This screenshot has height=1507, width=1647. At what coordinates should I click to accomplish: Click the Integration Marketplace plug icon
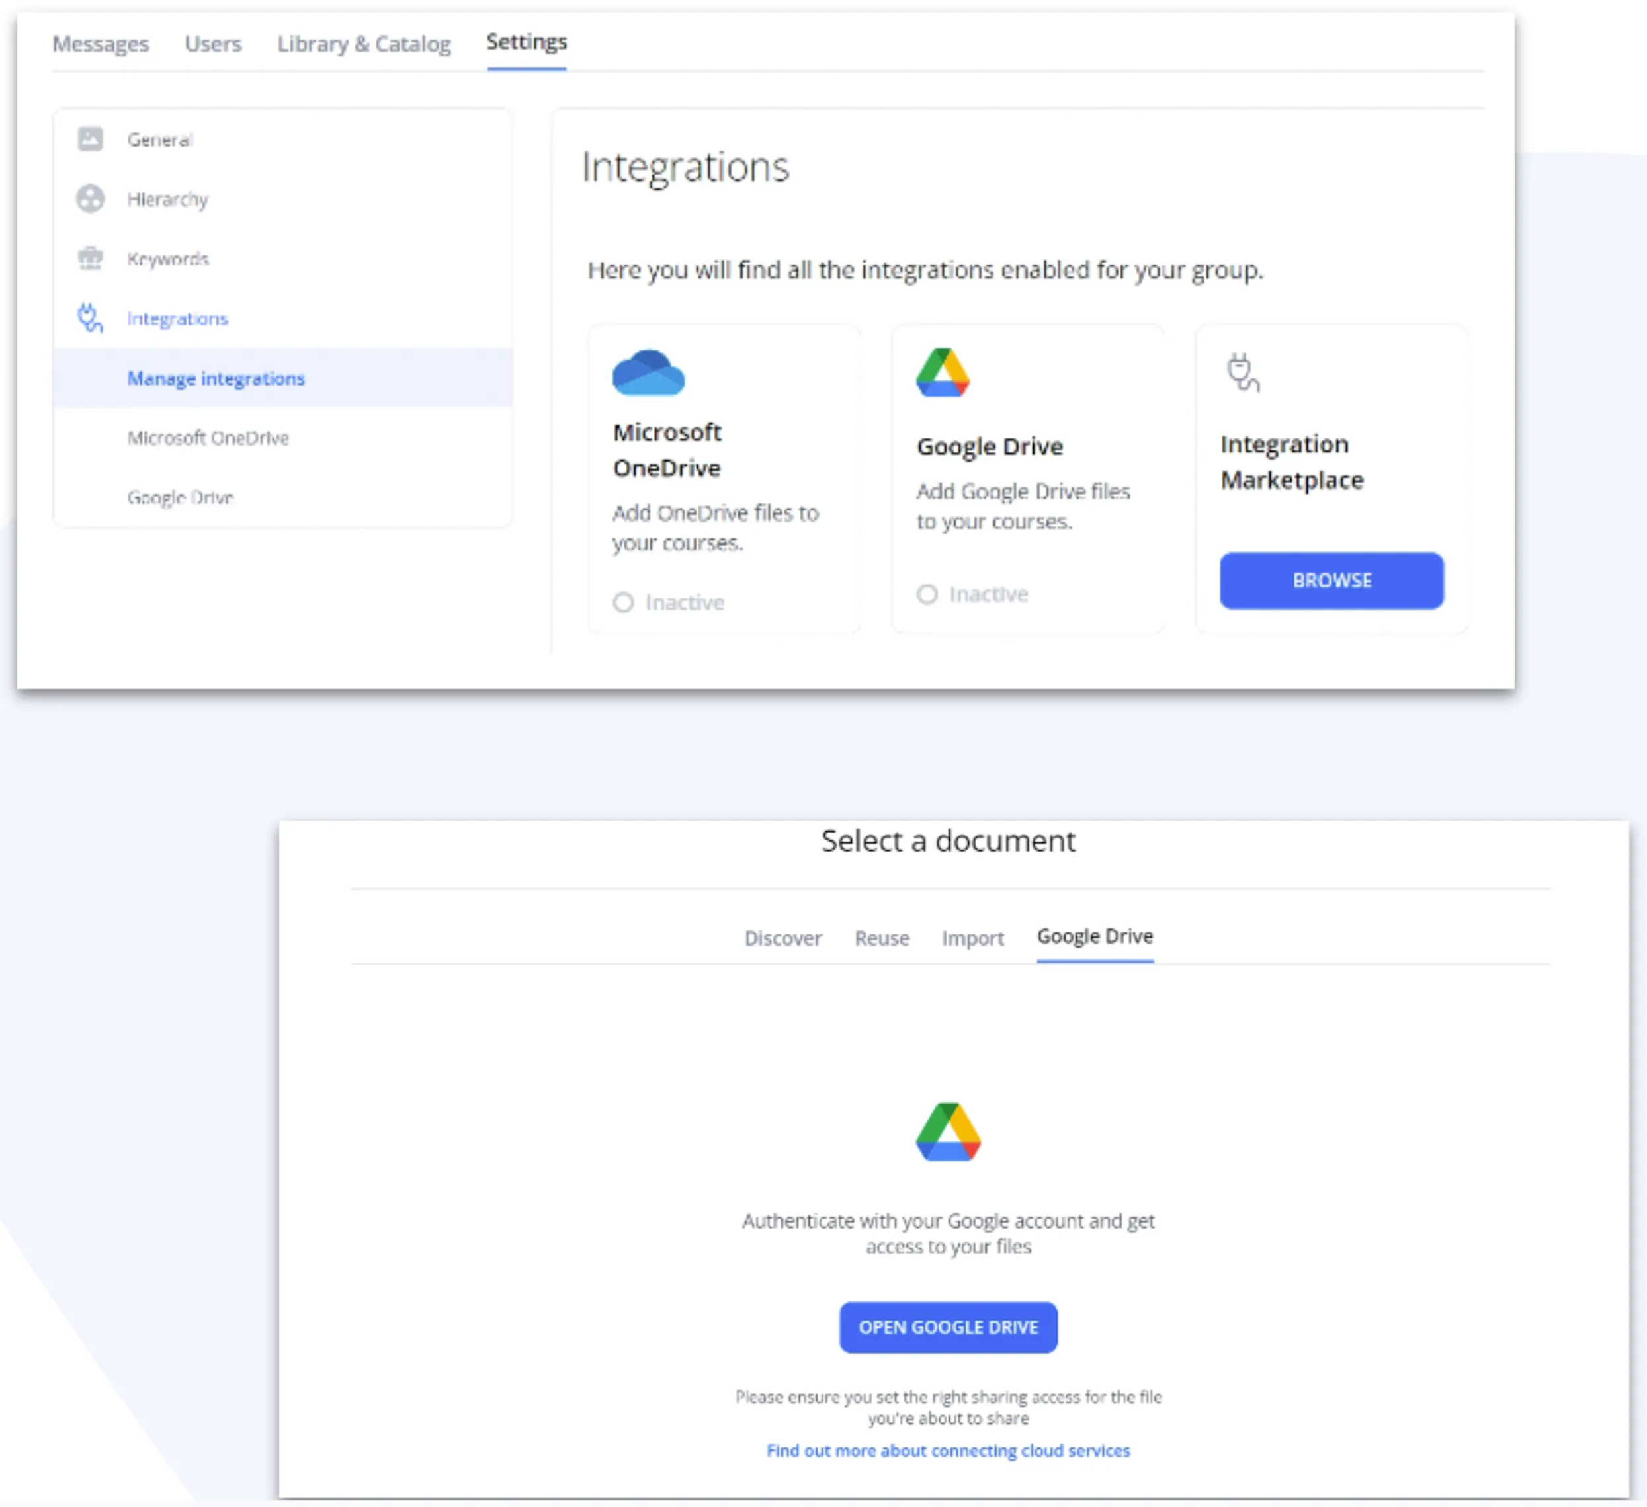tap(1243, 374)
